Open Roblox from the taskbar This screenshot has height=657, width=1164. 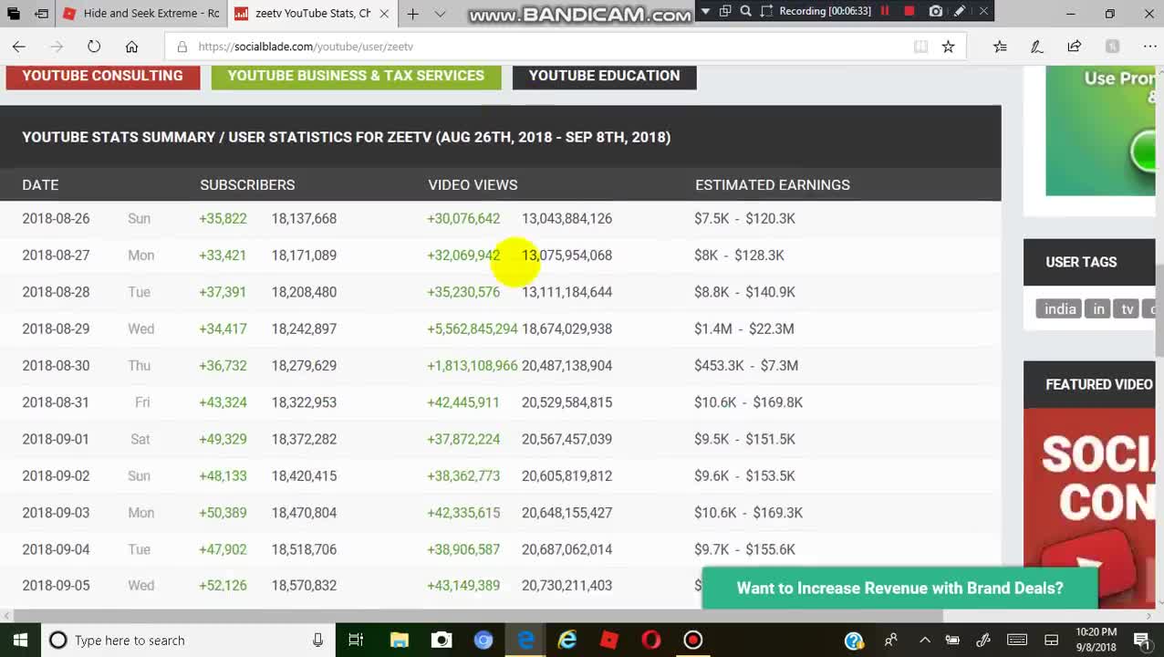coord(609,640)
